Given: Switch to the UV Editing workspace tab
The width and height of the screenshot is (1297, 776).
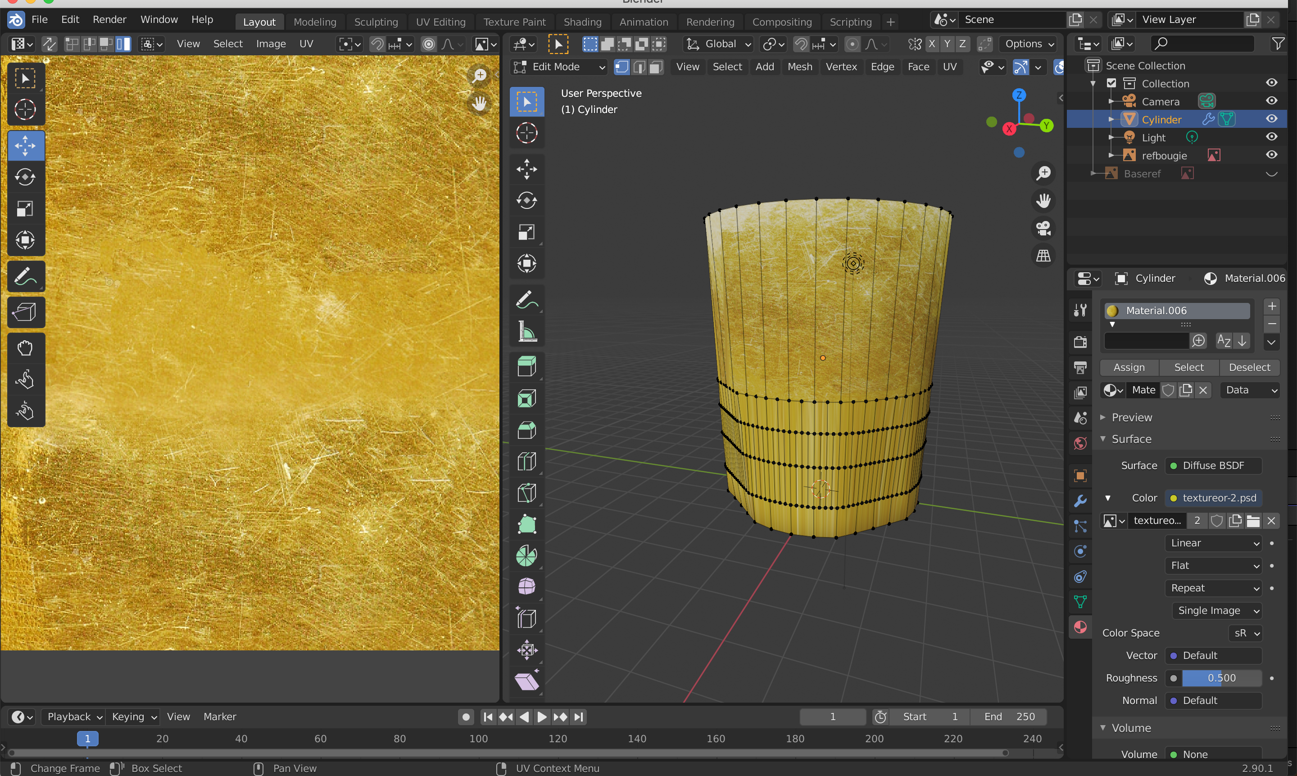Looking at the screenshot, I should pos(440,22).
